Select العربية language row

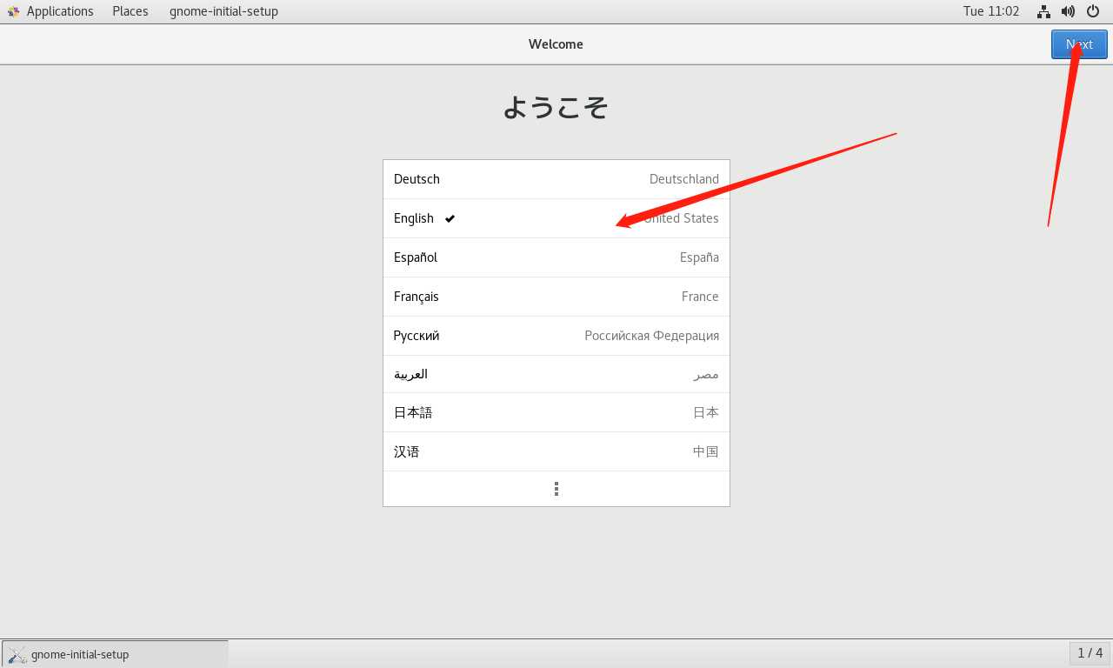tap(556, 374)
